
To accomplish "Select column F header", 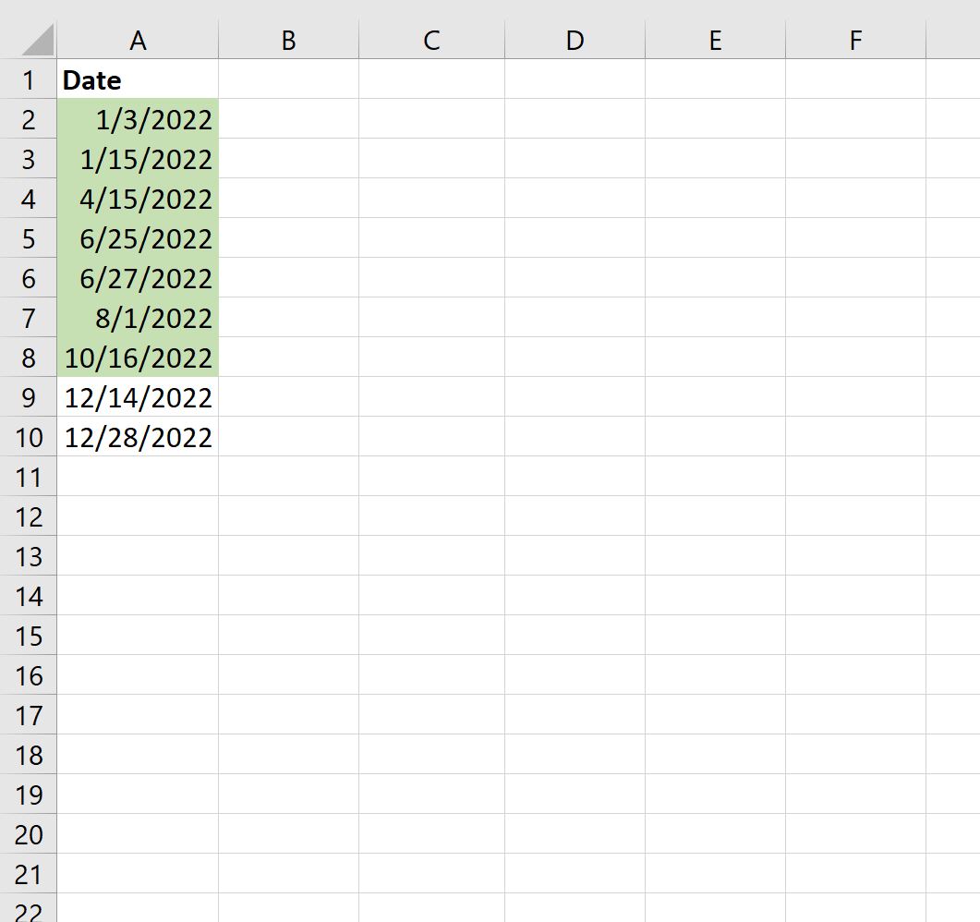I will point(856,40).
